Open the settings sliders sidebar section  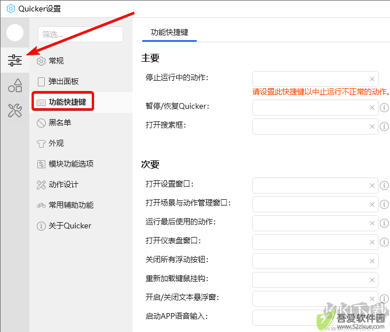point(15,60)
